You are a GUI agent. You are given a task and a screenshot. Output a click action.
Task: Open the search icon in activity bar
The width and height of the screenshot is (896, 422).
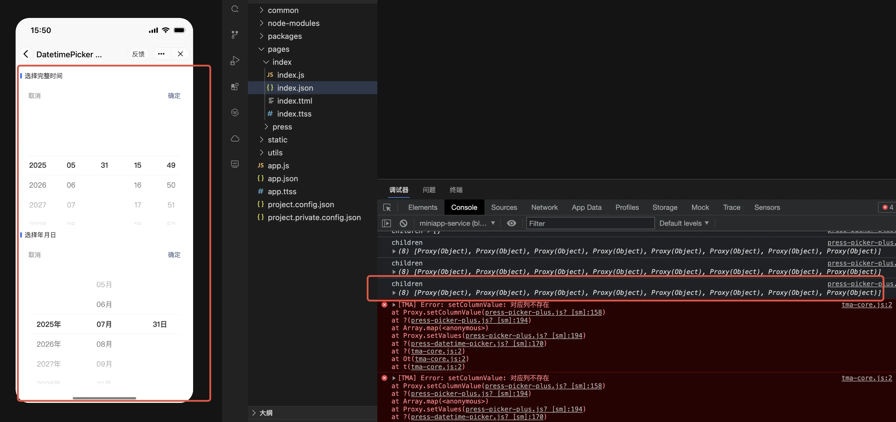235,9
